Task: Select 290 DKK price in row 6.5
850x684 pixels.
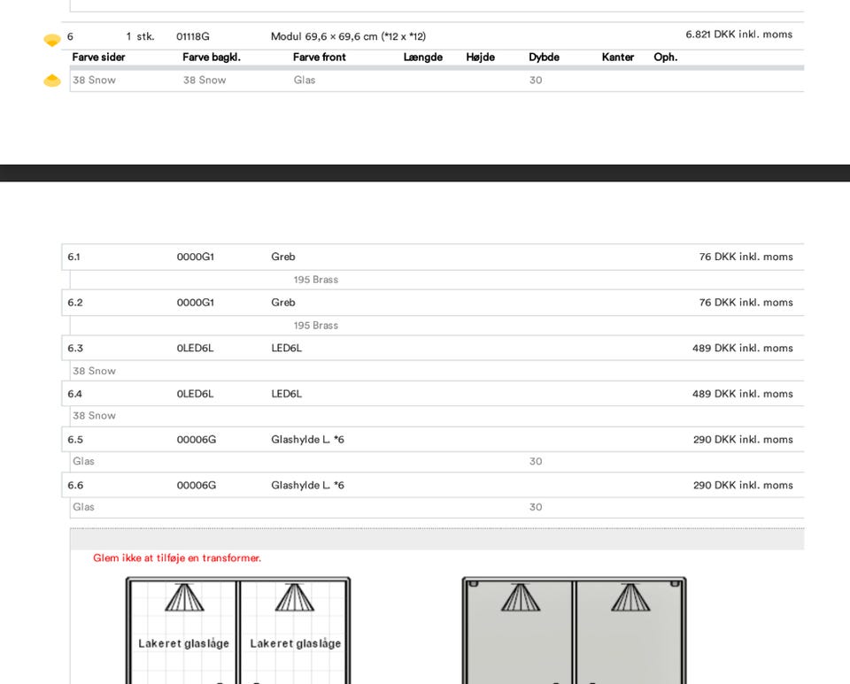Action: [743, 439]
